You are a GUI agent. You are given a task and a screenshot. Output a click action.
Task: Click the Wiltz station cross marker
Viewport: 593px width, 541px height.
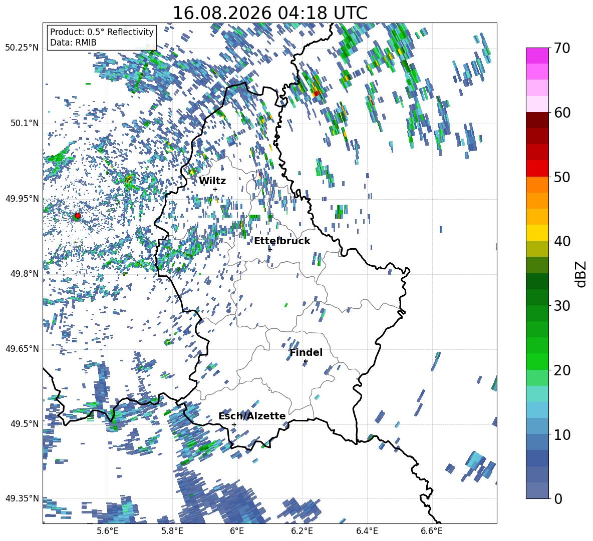tap(215, 189)
